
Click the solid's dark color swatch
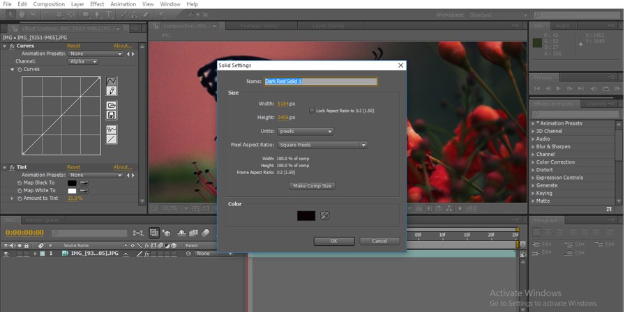click(306, 216)
